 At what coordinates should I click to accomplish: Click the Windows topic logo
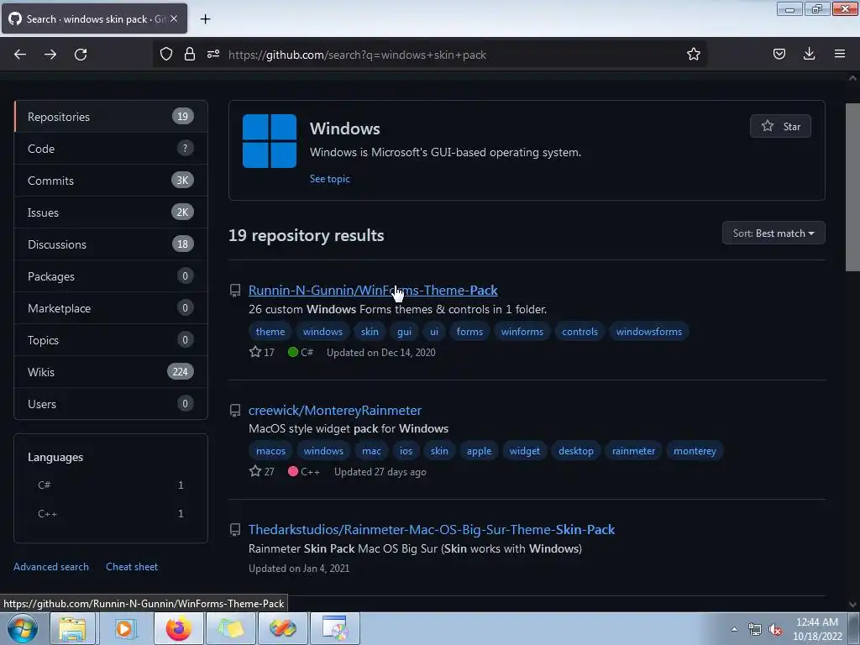pos(270,141)
